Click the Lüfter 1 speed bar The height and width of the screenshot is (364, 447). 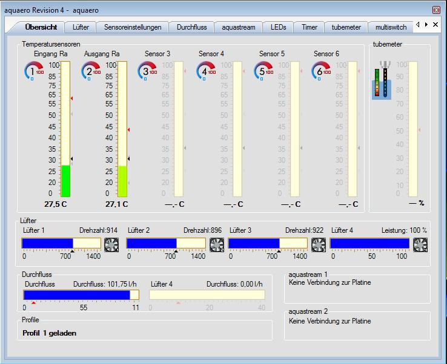[x=61, y=244]
